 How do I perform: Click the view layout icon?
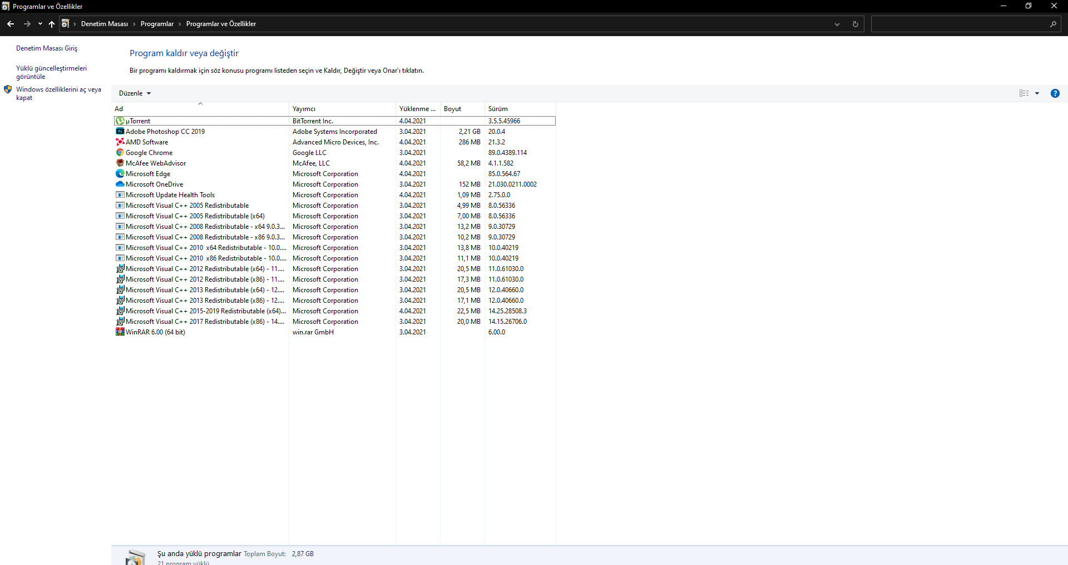tap(1024, 93)
